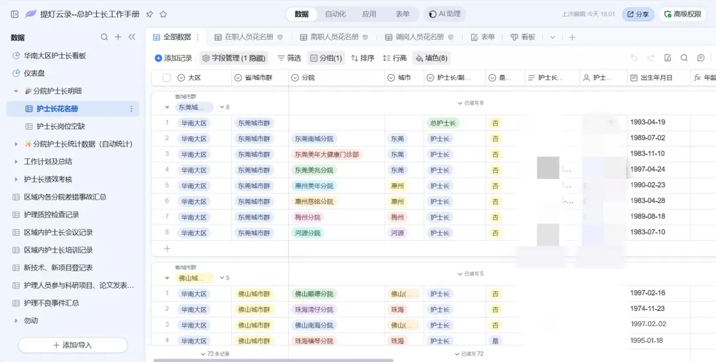
Task: Add a new view with plus icon
Action: pos(572,37)
